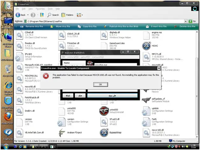Open Recycle Bin on the desktop
Image resolution: width=200 pixels, height=150 pixels.
click(8, 71)
